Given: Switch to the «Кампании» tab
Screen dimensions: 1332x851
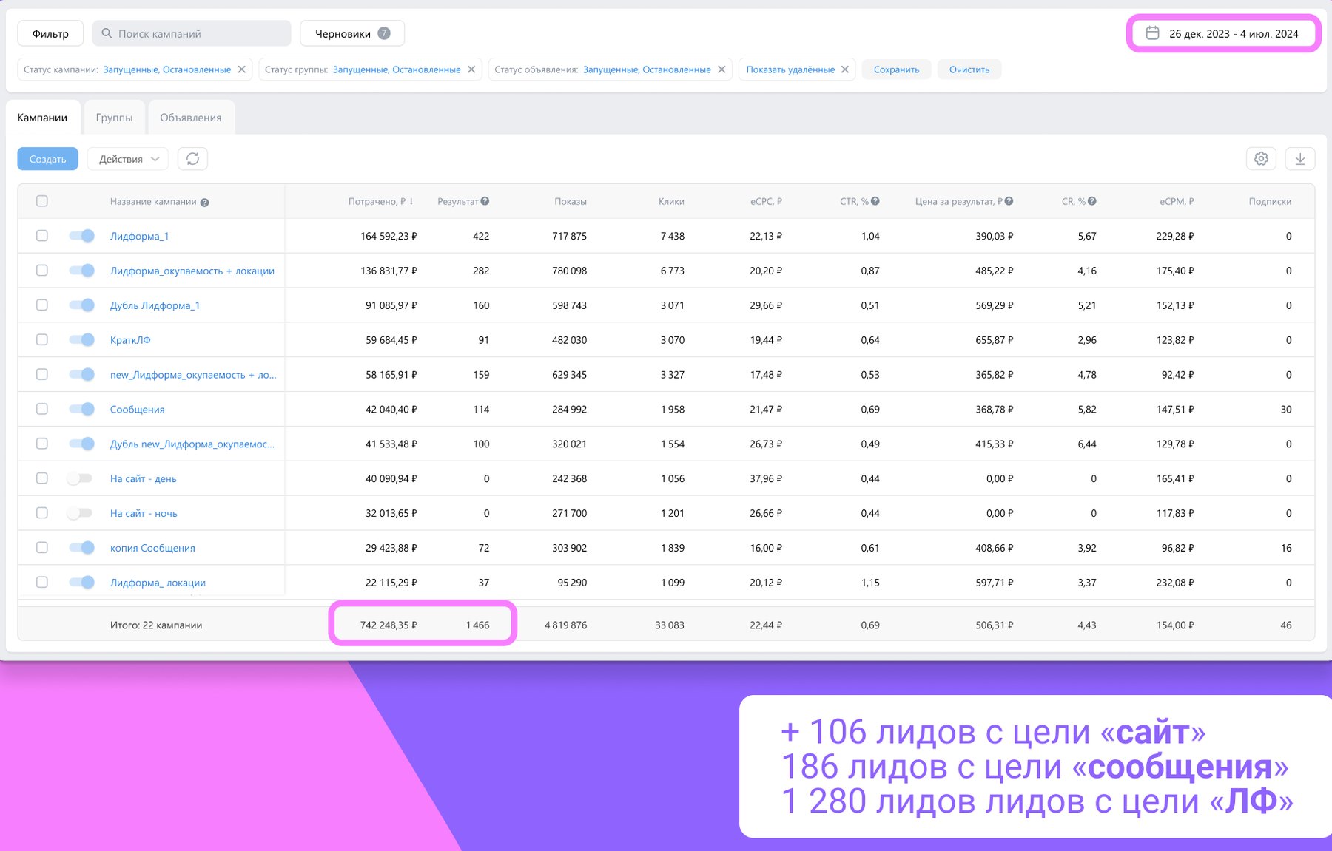Looking at the screenshot, I should 42,118.
